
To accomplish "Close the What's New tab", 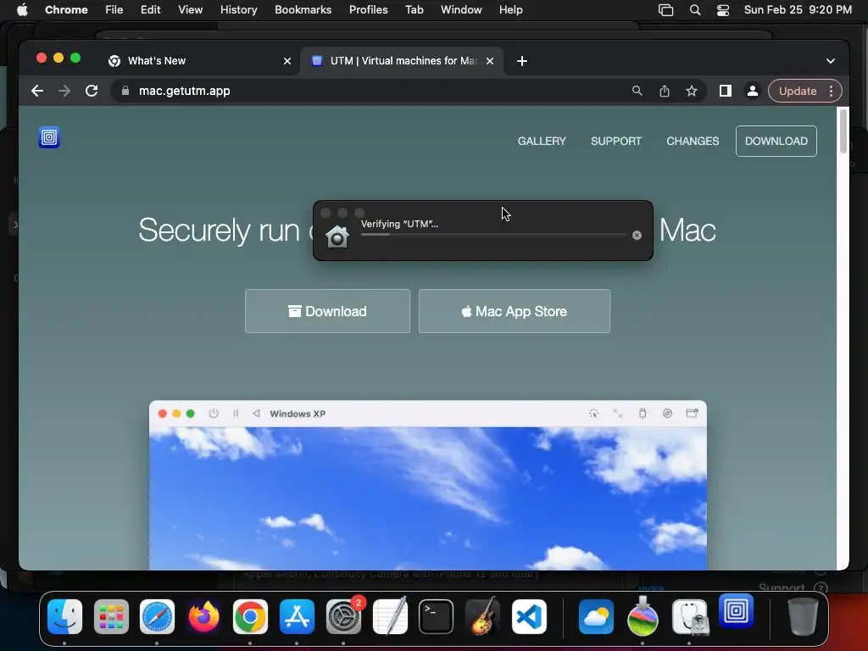I will (287, 61).
